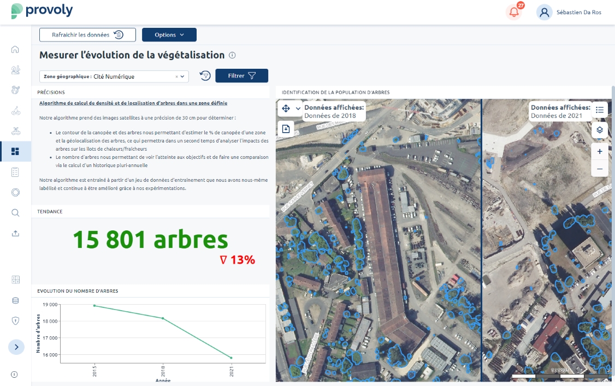The image size is (615, 386).
Task: Click the Provoly logo
Action: click(42, 10)
